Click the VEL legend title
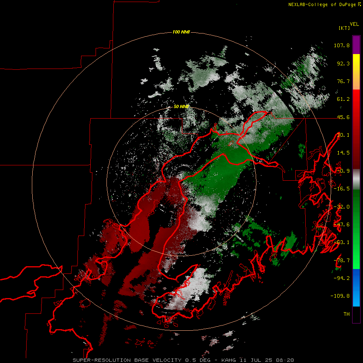 (x=354, y=24)
